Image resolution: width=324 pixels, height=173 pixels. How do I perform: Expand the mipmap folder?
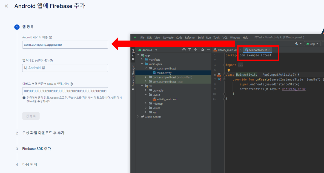[146, 104]
